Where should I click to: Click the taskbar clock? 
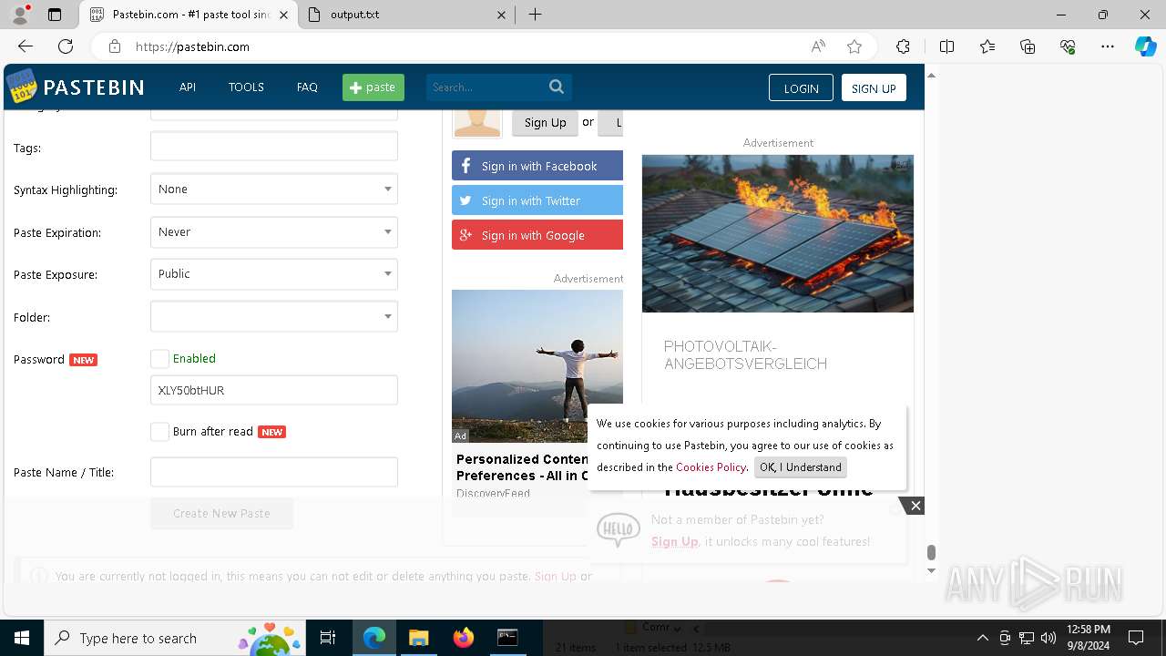click(1088, 638)
